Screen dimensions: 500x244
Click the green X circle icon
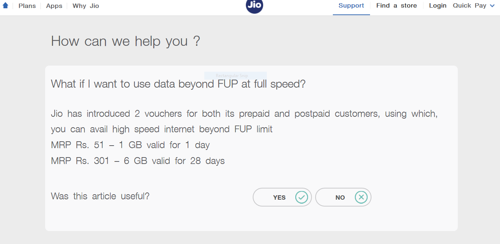pyautogui.click(x=361, y=197)
